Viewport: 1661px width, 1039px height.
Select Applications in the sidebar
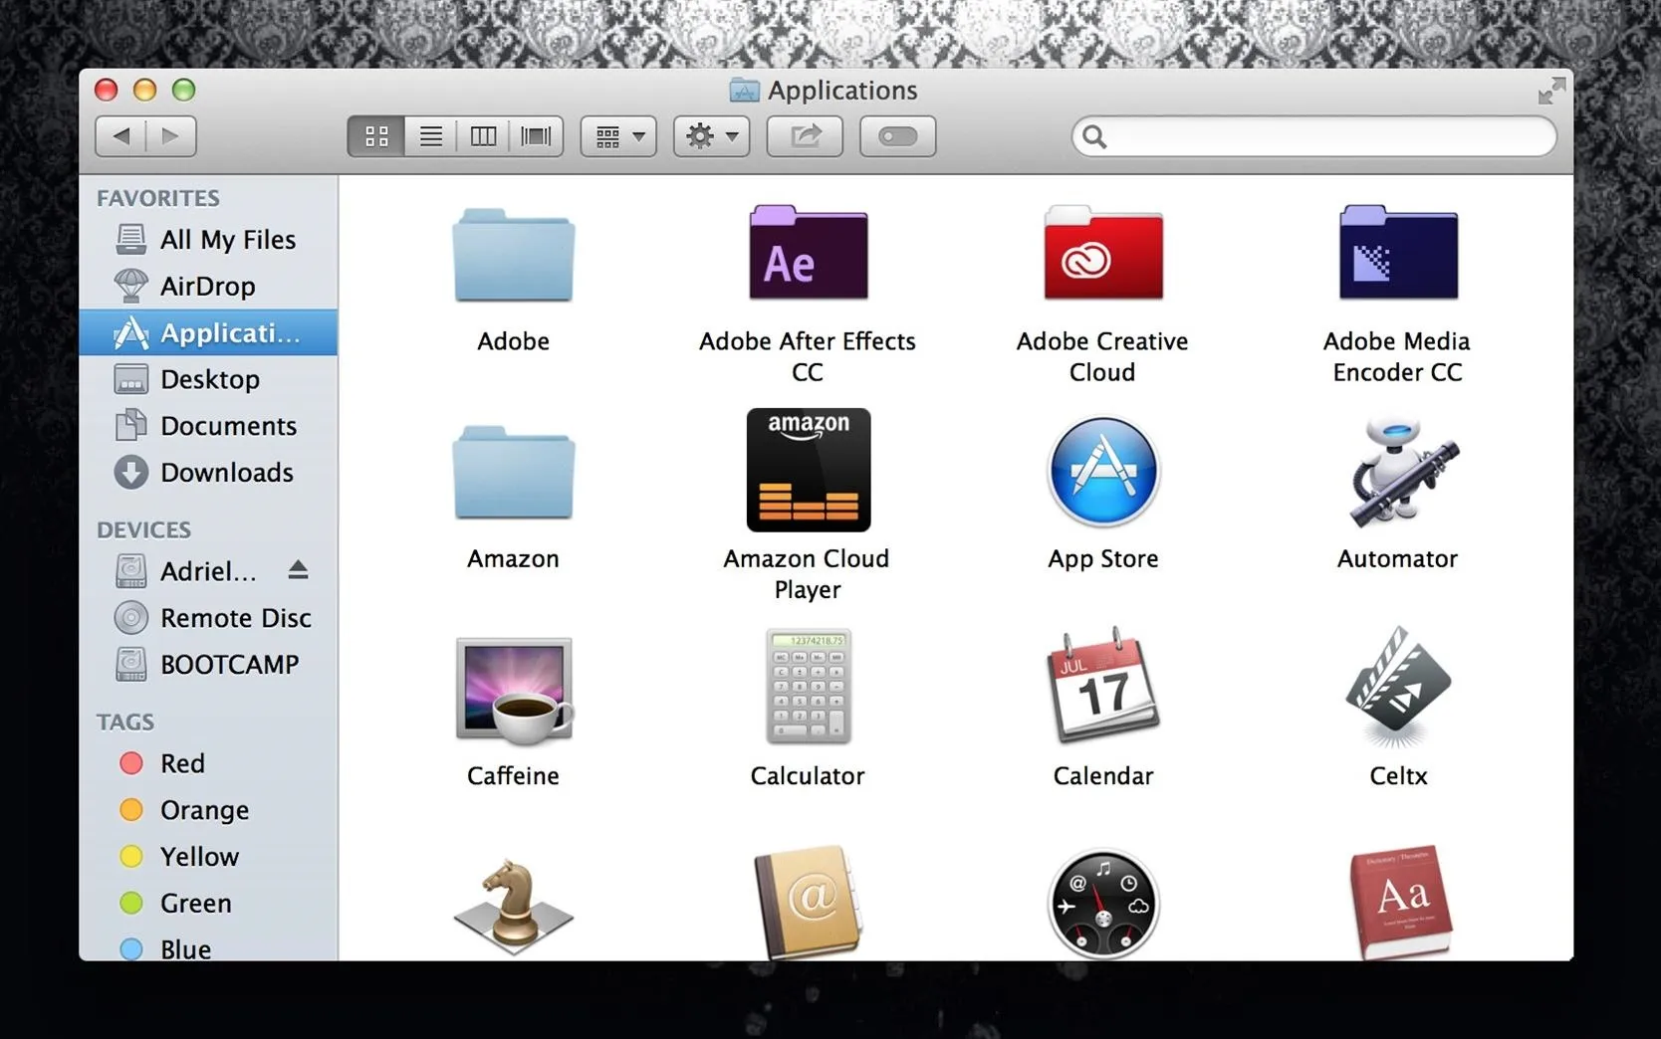point(208,332)
